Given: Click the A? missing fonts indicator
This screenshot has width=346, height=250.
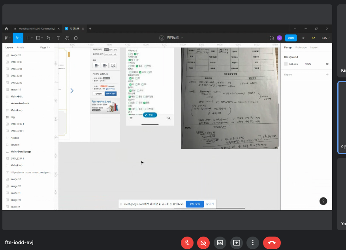Looking at the screenshot, I should click(313, 38).
